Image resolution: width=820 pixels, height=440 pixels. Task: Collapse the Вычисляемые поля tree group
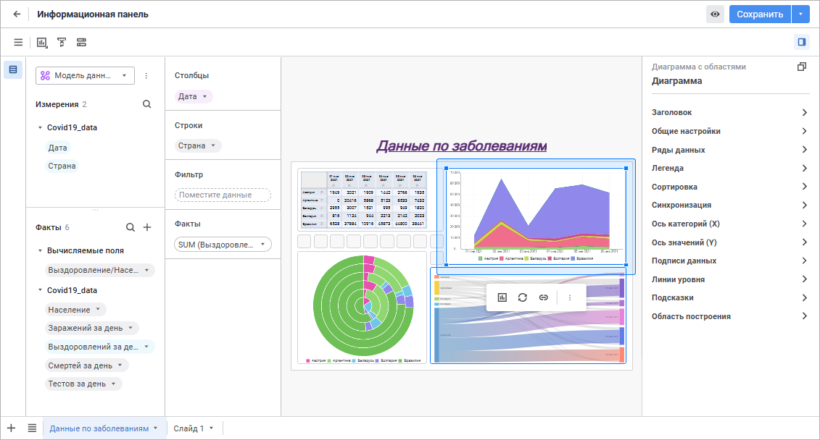[x=40, y=250]
